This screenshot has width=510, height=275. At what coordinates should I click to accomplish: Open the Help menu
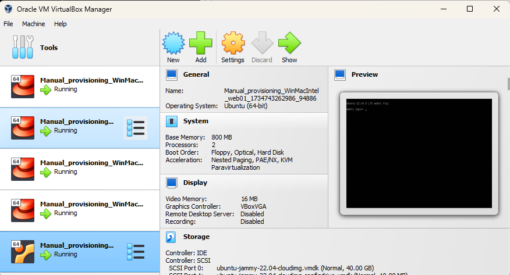tap(61, 24)
